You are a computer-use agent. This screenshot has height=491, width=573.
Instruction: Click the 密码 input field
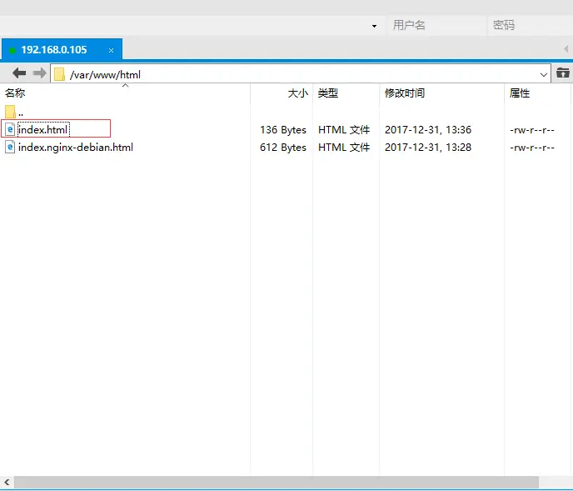(x=531, y=25)
